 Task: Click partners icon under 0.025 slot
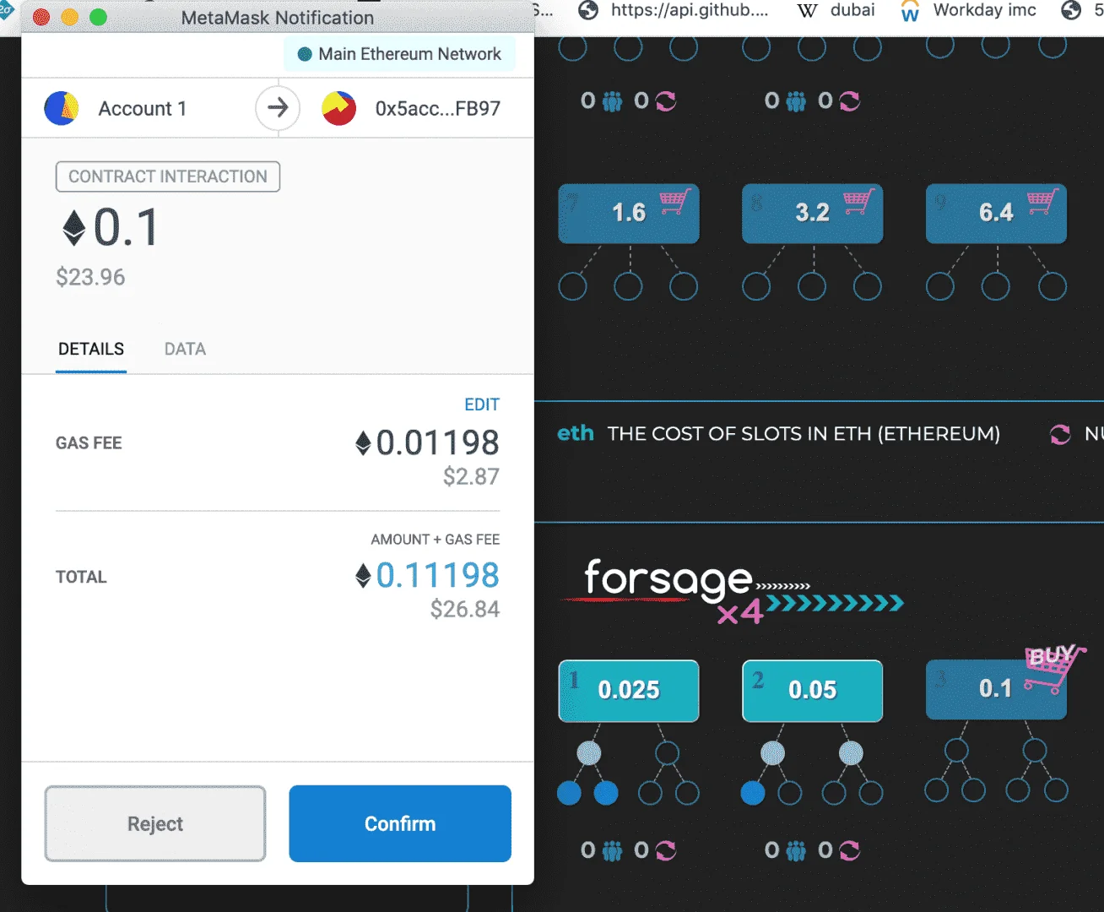[613, 850]
